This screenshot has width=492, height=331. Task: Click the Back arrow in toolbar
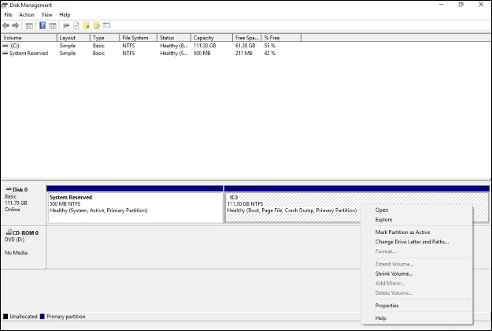(x=6, y=26)
